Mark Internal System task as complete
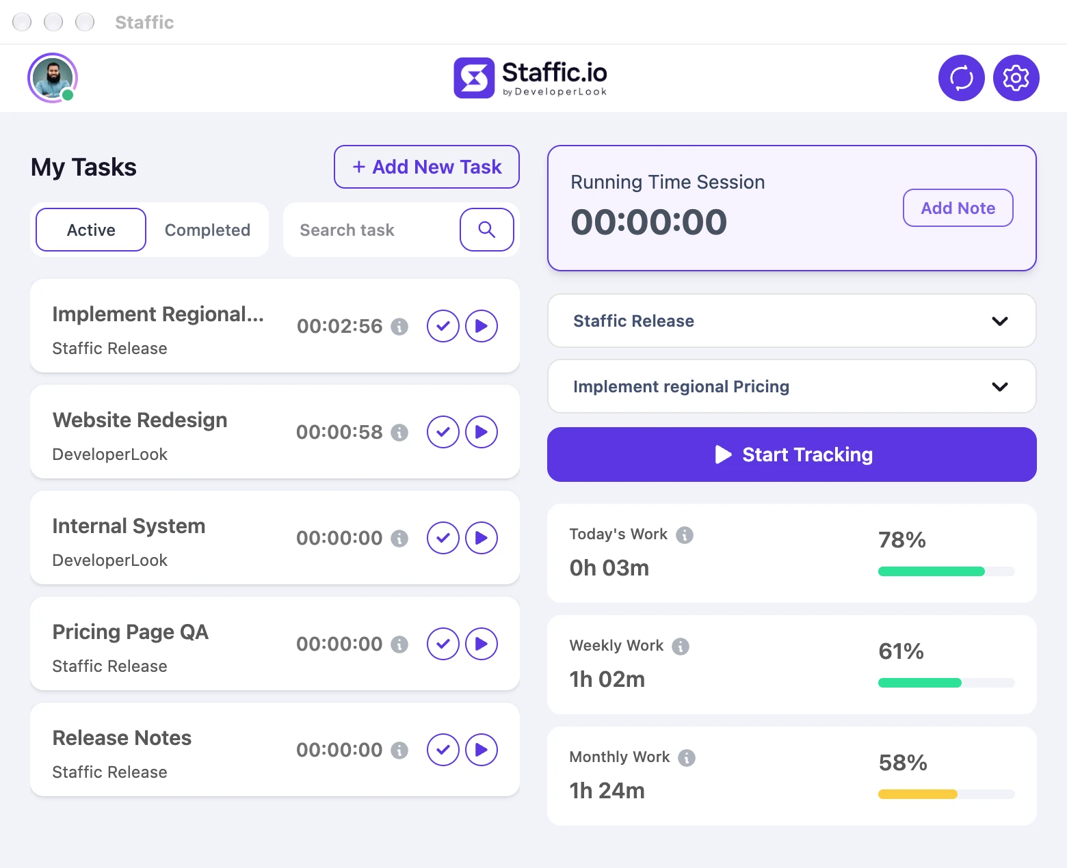 pos(443,538)
